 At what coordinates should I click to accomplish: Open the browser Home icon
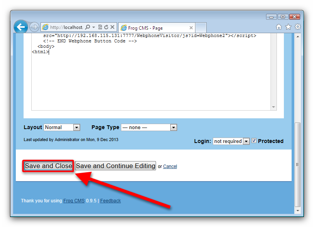(279, 27)
